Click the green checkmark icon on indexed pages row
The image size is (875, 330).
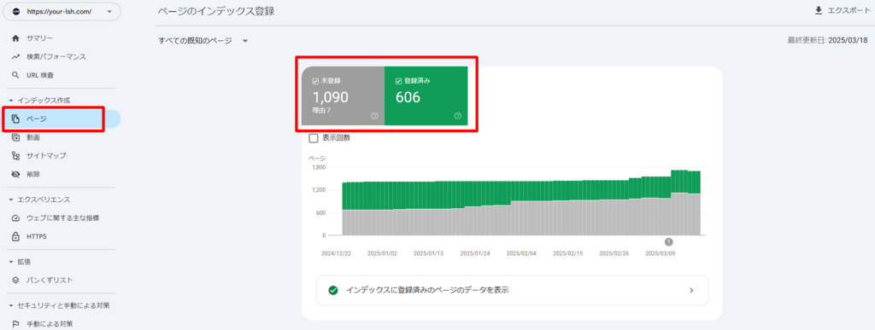(333, 290)
